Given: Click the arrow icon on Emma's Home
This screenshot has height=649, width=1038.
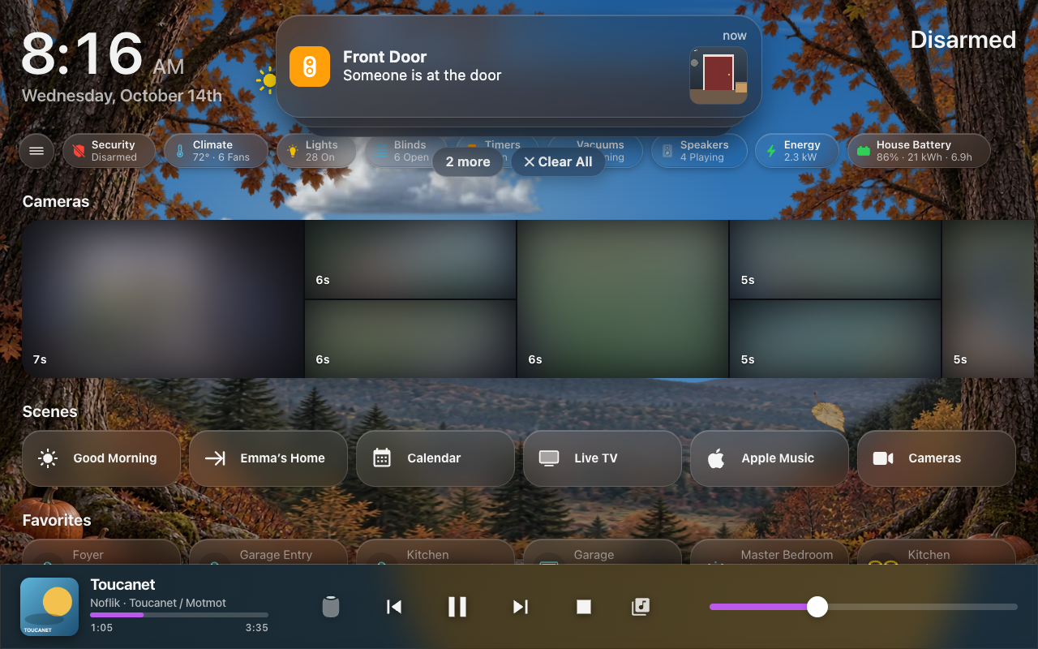Looking at the screenshot, I should (215, 458).
